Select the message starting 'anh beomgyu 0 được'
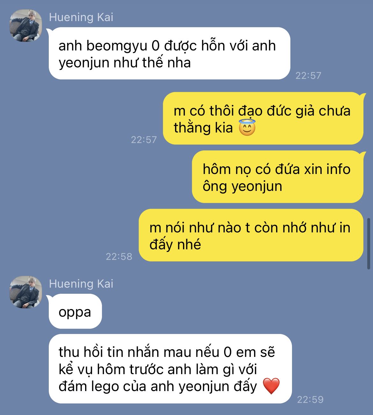This screenshot has width=373, height=415. coord(169,53)
